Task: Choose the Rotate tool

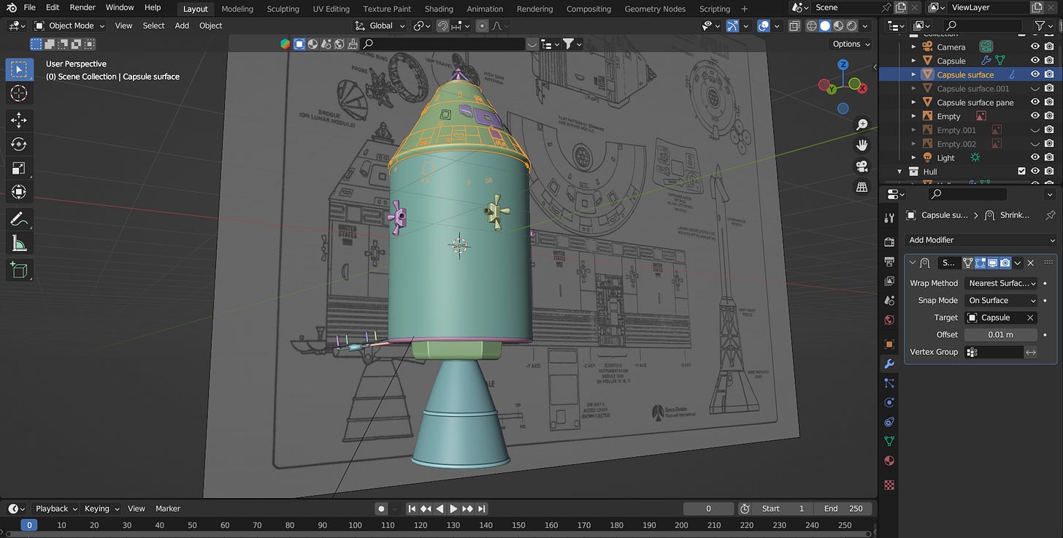Action: [19, 145]
